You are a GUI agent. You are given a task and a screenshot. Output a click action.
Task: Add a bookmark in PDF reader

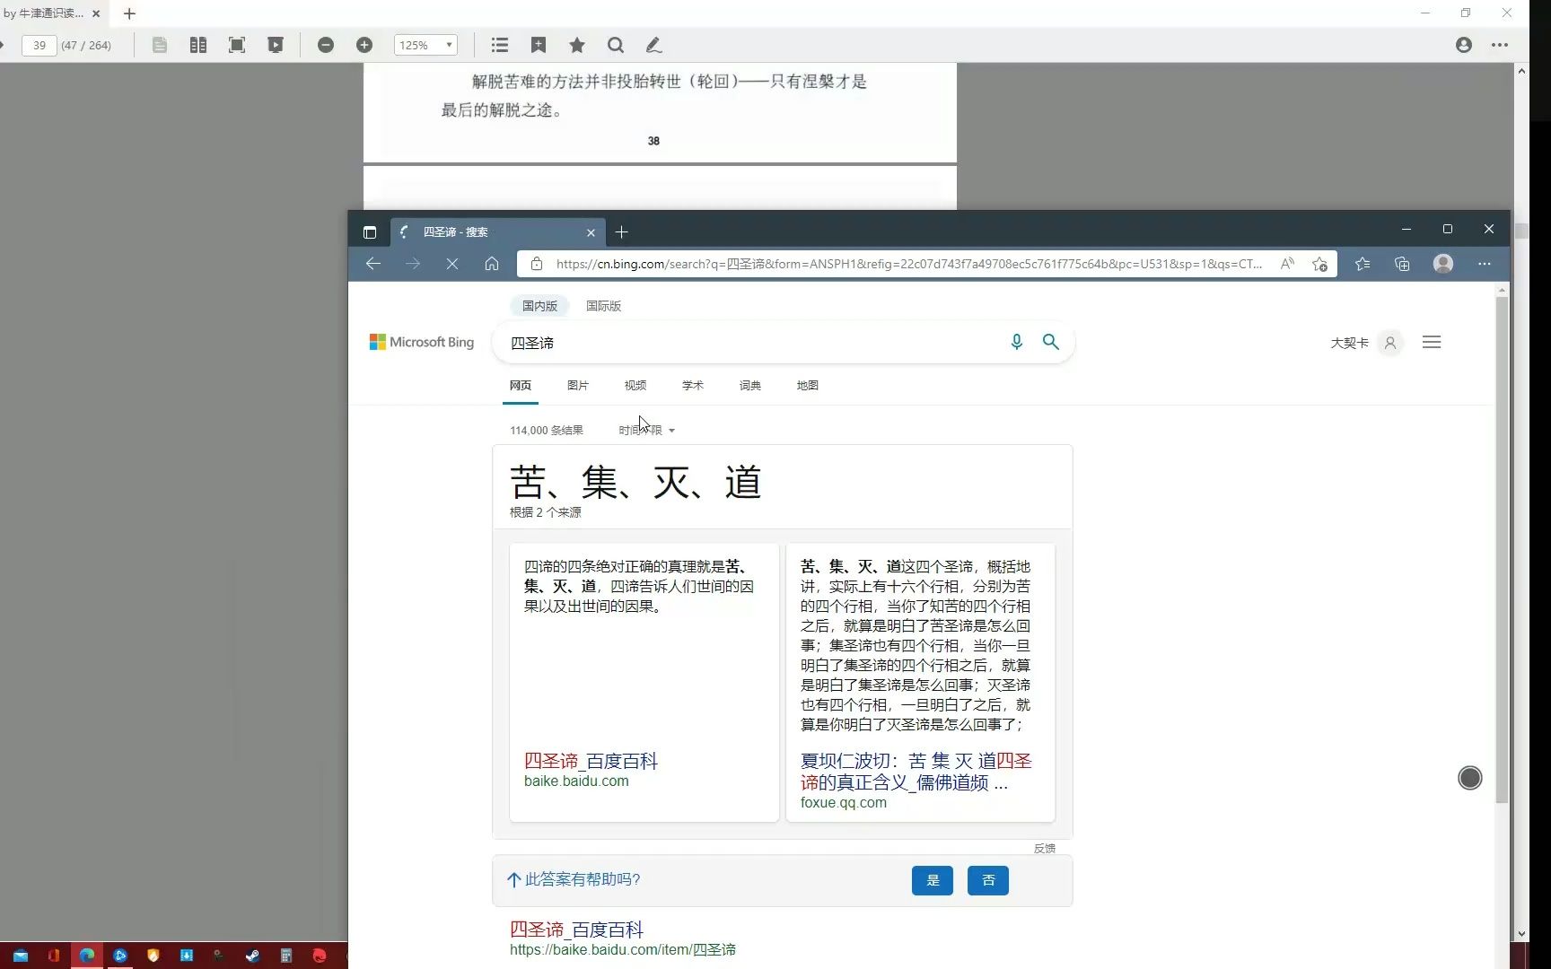539,45
